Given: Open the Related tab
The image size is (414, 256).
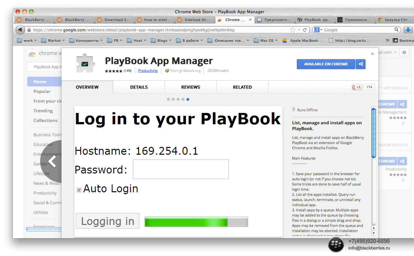Looking at the screenshot, I should click(x=243, y=87).
